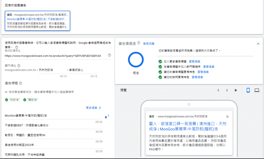Click the 極佳 ad strength circle
264x159 pixels.
136,60
